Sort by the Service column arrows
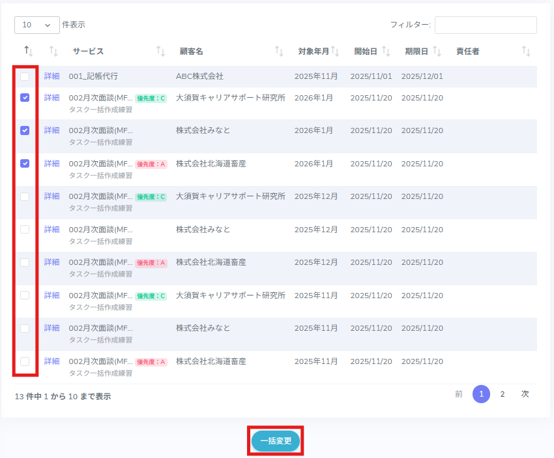 point(160,51)
